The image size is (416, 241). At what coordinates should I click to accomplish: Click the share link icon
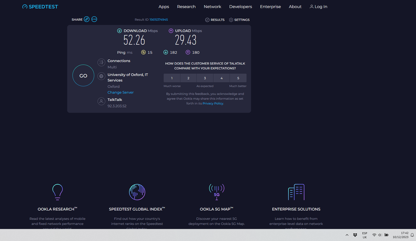point(87,19)
